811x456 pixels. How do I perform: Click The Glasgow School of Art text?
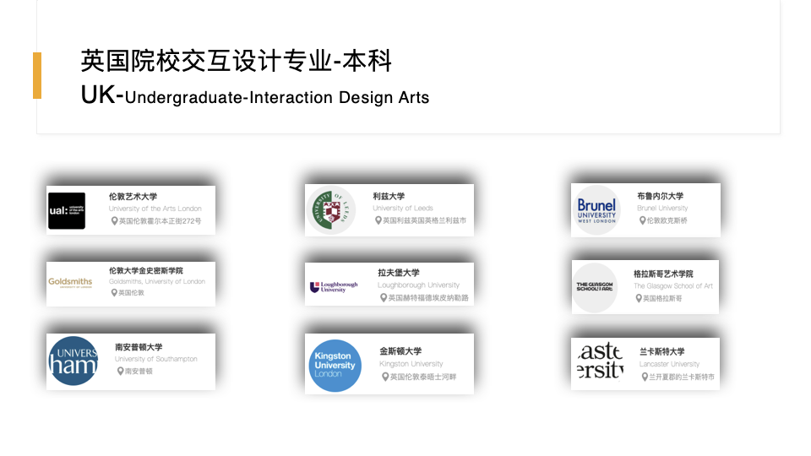[673, 286]
